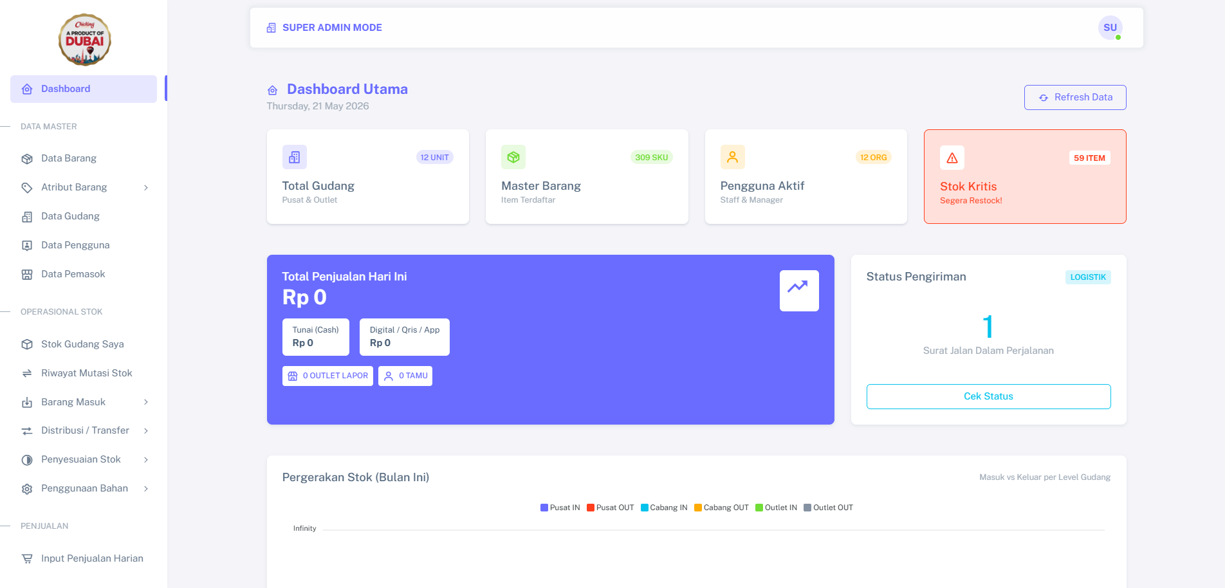
Task: Open Riwayat Mutasi Stok page
Action: click(84, 373)
